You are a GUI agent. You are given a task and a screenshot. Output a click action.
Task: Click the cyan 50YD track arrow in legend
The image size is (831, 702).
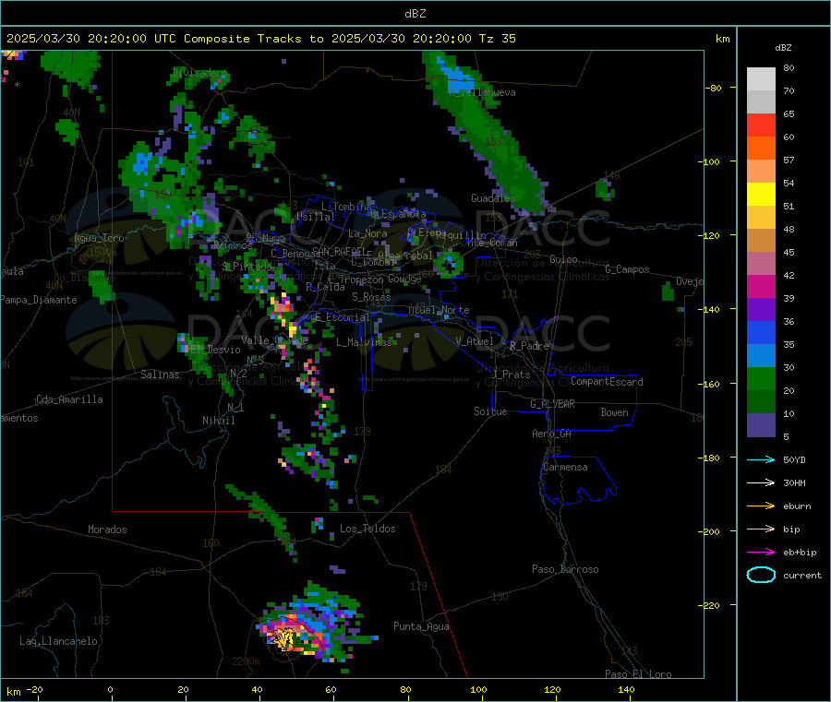pyautogui.click(x=761, y=459)
